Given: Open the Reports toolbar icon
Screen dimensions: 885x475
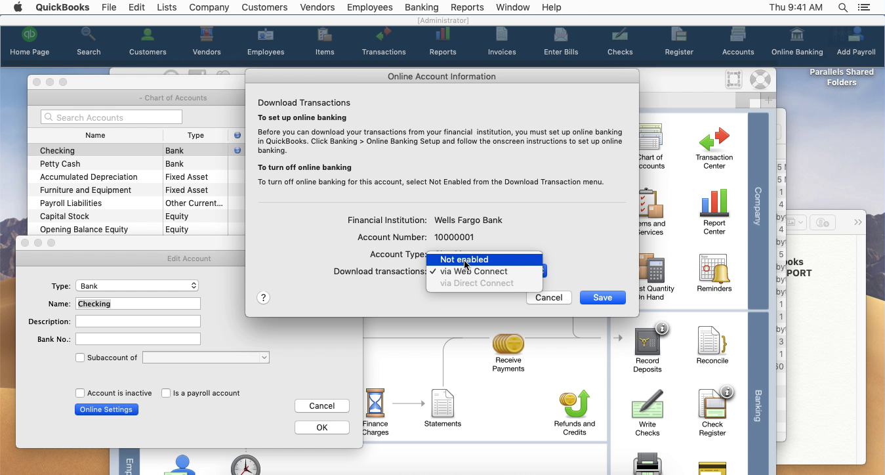Looking at the screenshot, I should (x=443, y=41).
